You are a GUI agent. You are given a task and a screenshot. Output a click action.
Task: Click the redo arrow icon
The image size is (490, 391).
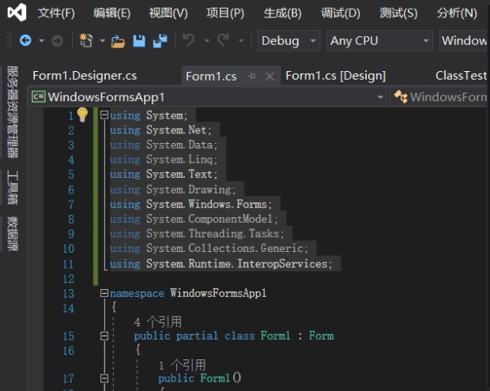point(223,40)
